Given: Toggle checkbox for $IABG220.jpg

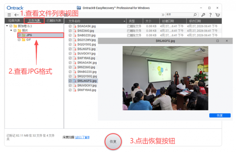Looking at the screenshot, I should click(x=70, y=35).
